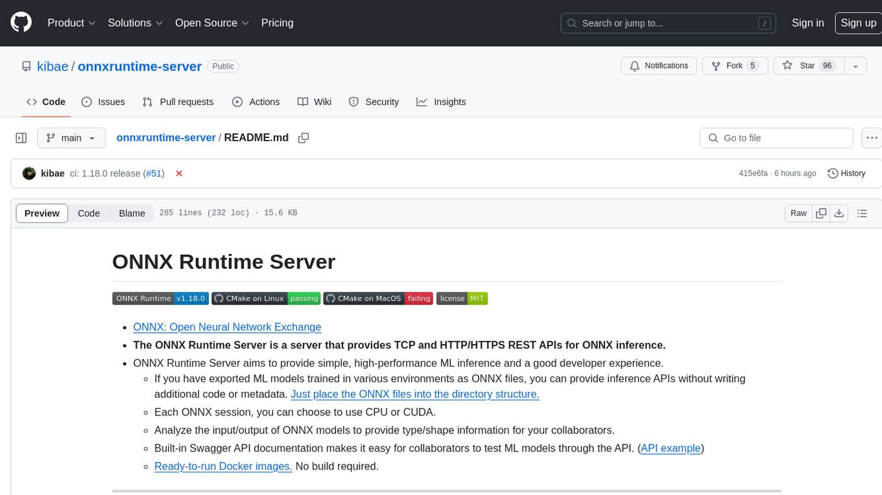882x495 pixels.
Task: Open the CMake on MacOS failing badge
Action: 378,298
